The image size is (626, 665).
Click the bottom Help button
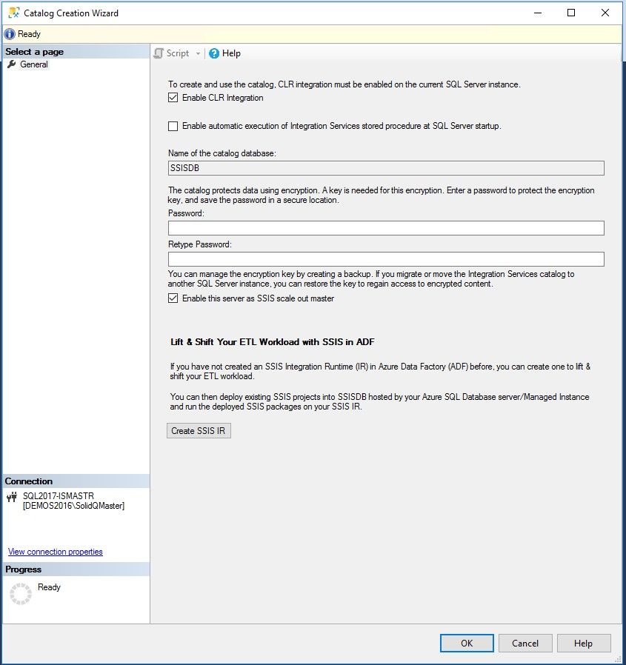coord(584,643)
